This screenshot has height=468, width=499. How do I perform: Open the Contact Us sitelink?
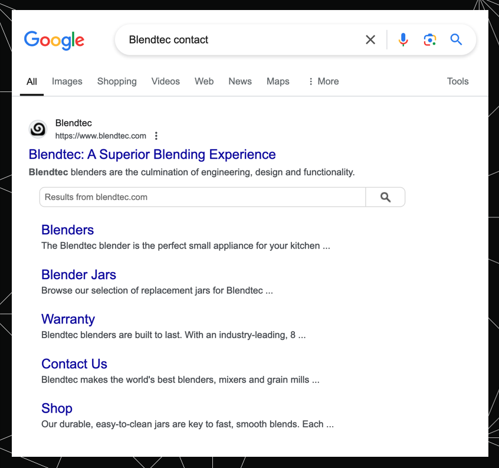coord(74,364)
